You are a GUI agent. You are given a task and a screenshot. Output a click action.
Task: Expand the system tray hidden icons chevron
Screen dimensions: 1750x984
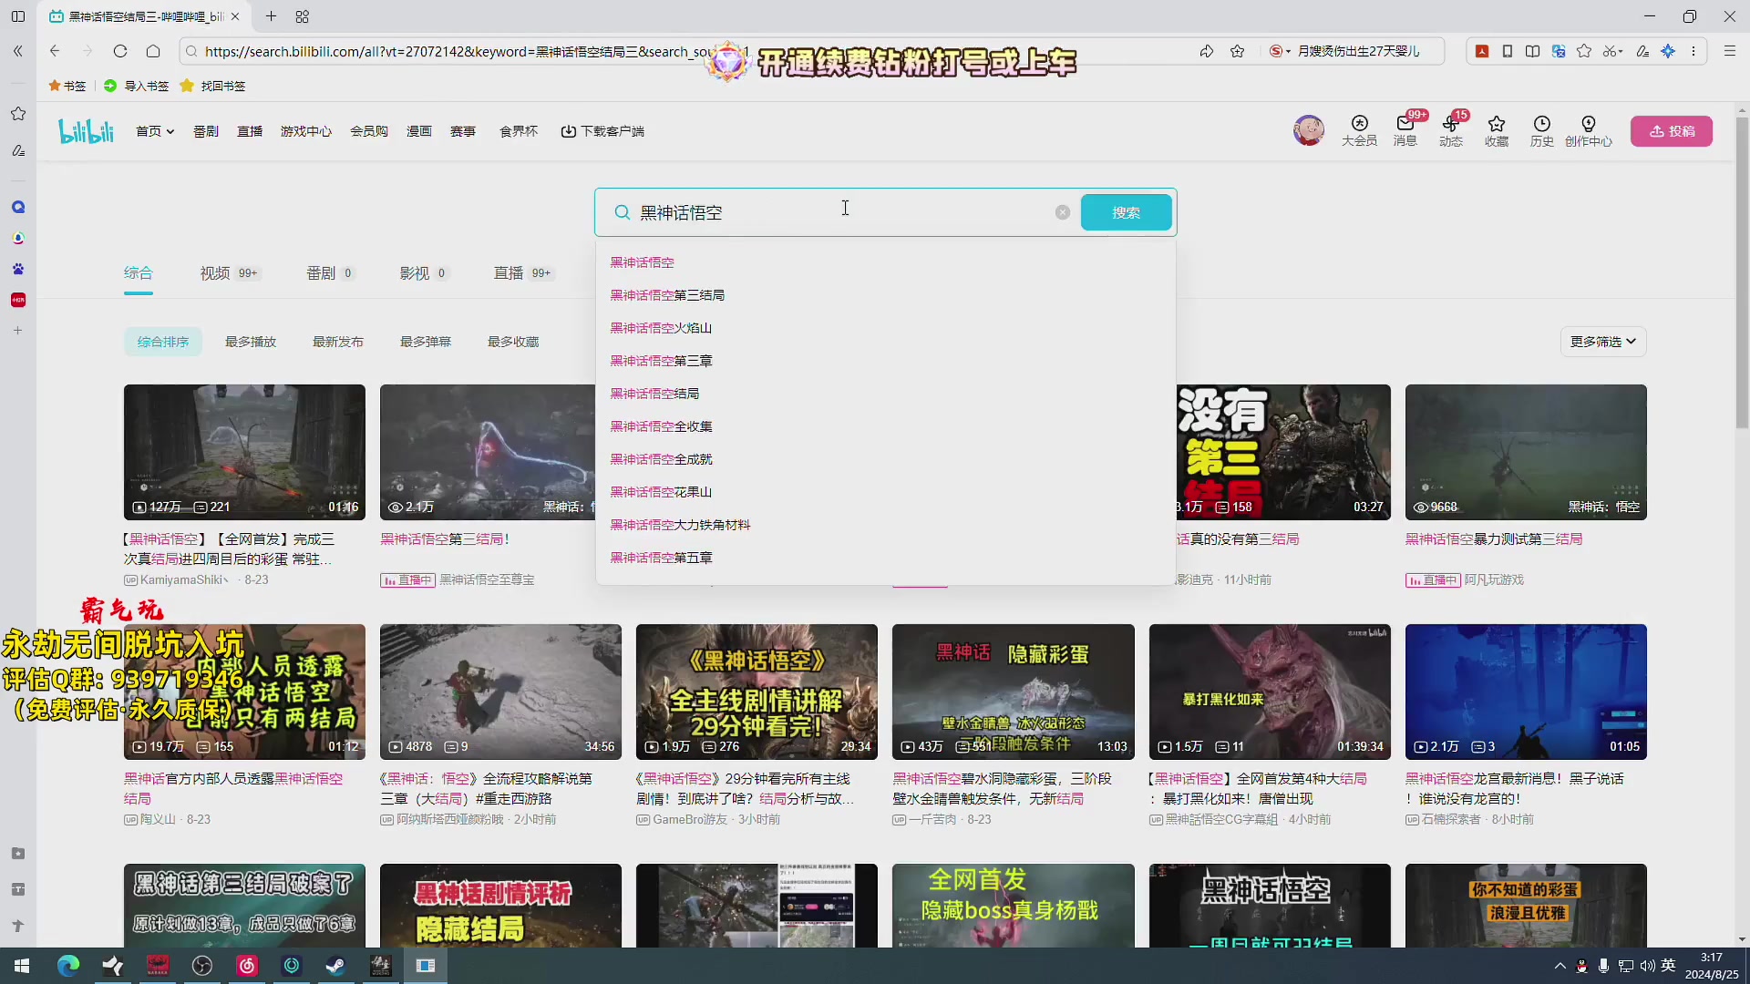(x=1560, y=966)
